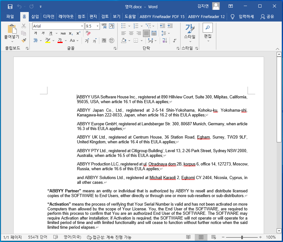Click the Increase Font Size icon
The height and width of the screenshot is (242, 283).
pyautogui.click(x=87, y=40)
